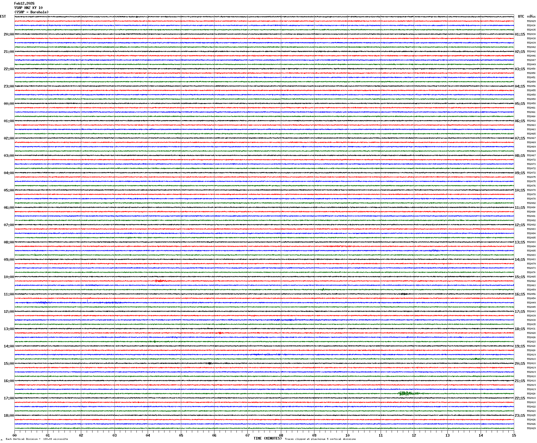537x443 pixels.
Task: Click the 15 minute tick label on axis
Action: tap(514, 435)
